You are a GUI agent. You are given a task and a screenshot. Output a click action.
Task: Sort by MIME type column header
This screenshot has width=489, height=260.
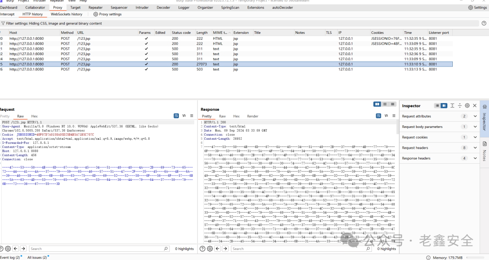pos(222,33)
